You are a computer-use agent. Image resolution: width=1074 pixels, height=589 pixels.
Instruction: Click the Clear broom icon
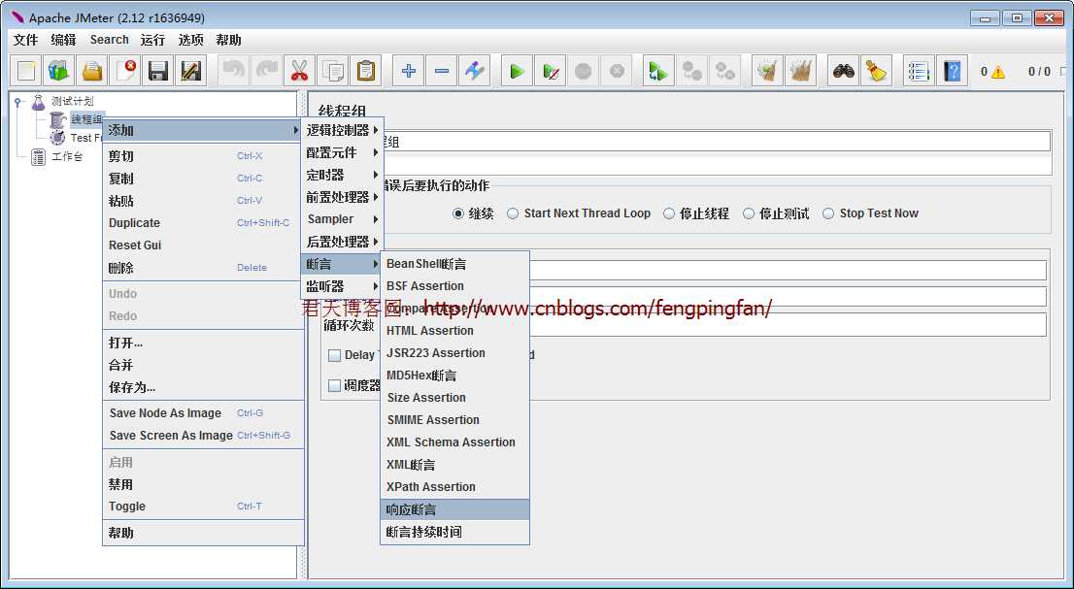[x=767, y=71]
